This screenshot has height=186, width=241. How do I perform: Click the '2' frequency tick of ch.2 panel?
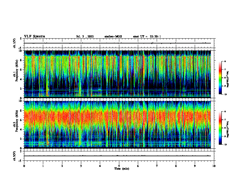(21, 139)
